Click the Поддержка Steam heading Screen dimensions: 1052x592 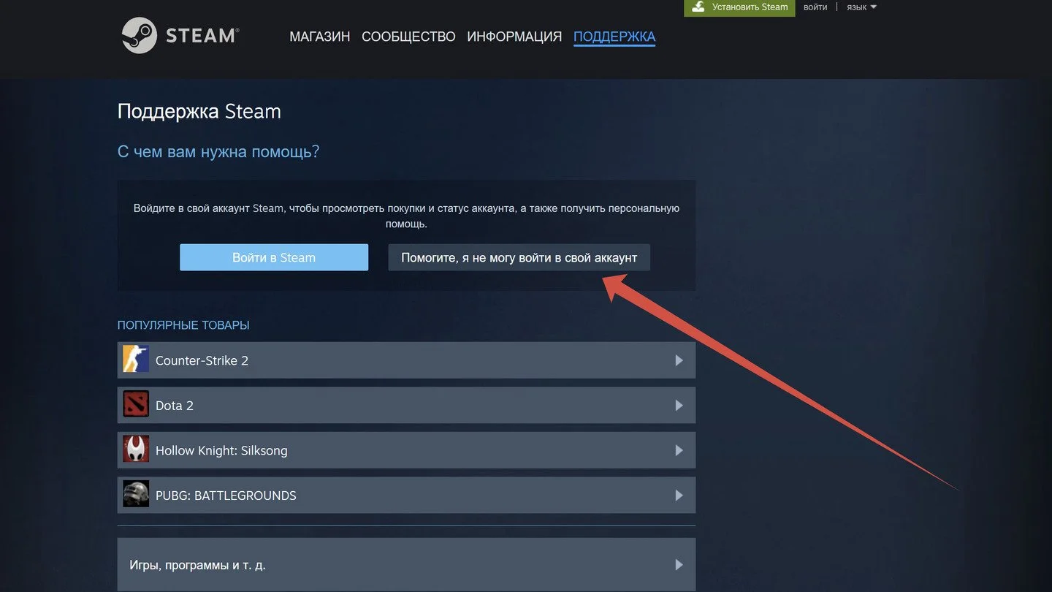pyautogui.click(x=199, y=111)
